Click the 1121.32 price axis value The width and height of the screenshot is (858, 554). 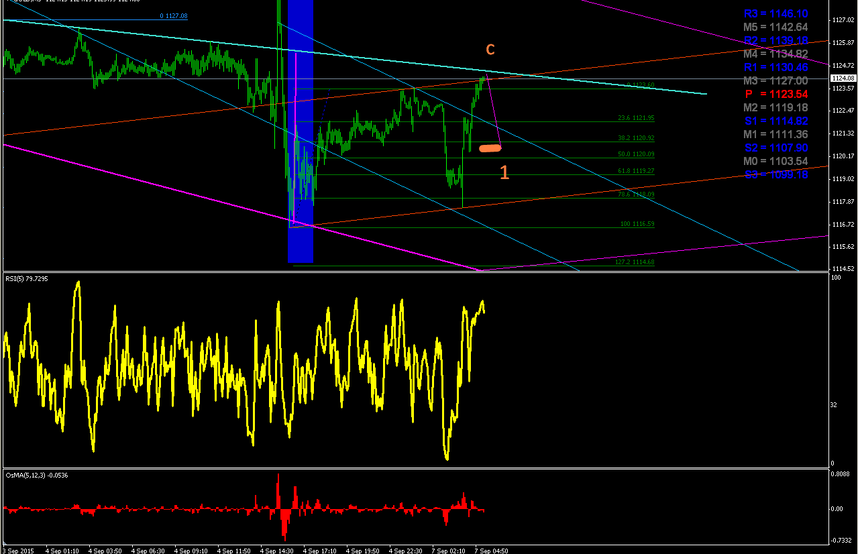tap(843, 133)
